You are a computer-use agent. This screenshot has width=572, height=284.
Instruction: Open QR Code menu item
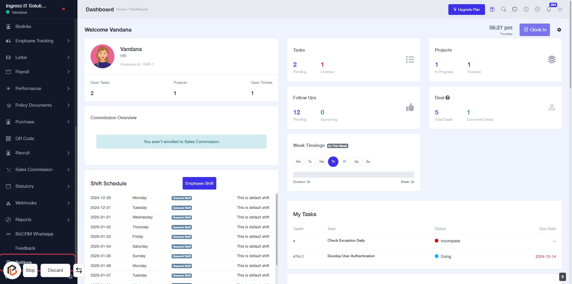[25, 139]
